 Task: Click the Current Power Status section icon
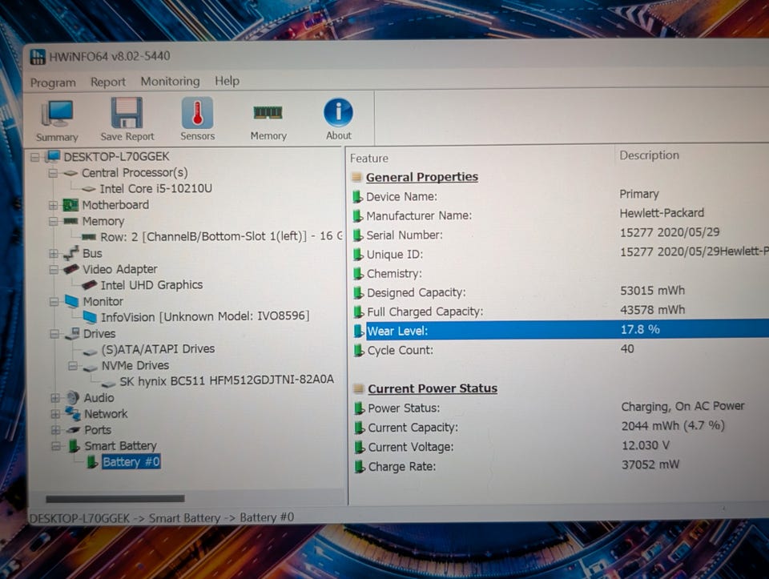(359, 388)
